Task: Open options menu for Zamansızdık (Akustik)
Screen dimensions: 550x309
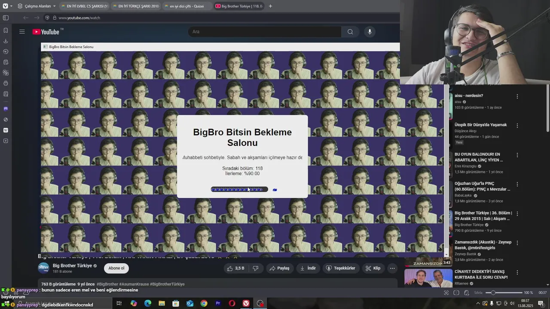Action: 517,243
